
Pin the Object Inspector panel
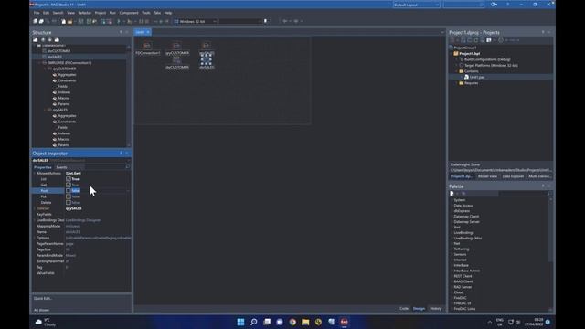121,153
